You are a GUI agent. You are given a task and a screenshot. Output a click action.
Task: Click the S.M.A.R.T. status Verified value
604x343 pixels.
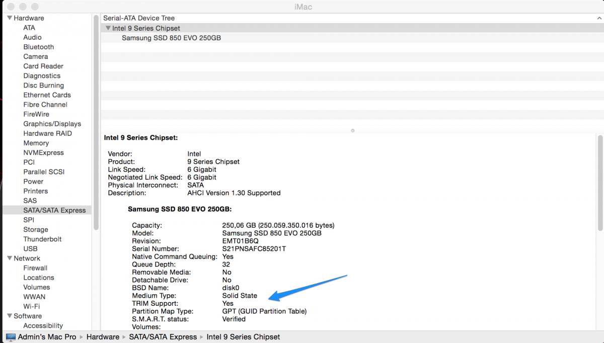234,319
